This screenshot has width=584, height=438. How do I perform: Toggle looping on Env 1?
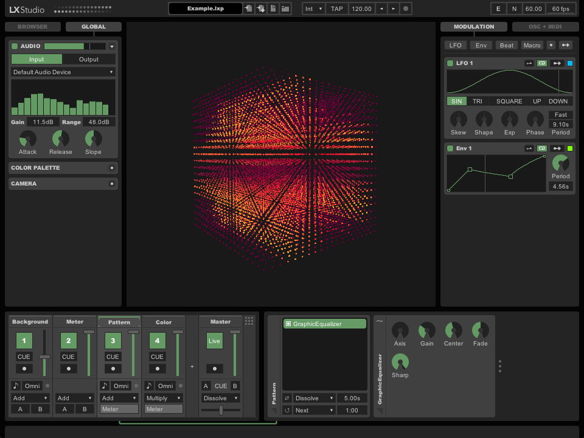543,148
